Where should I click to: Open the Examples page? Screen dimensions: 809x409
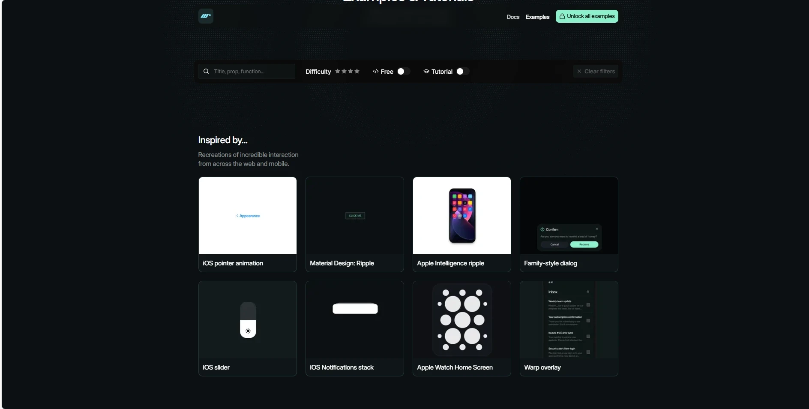[537, 17]
